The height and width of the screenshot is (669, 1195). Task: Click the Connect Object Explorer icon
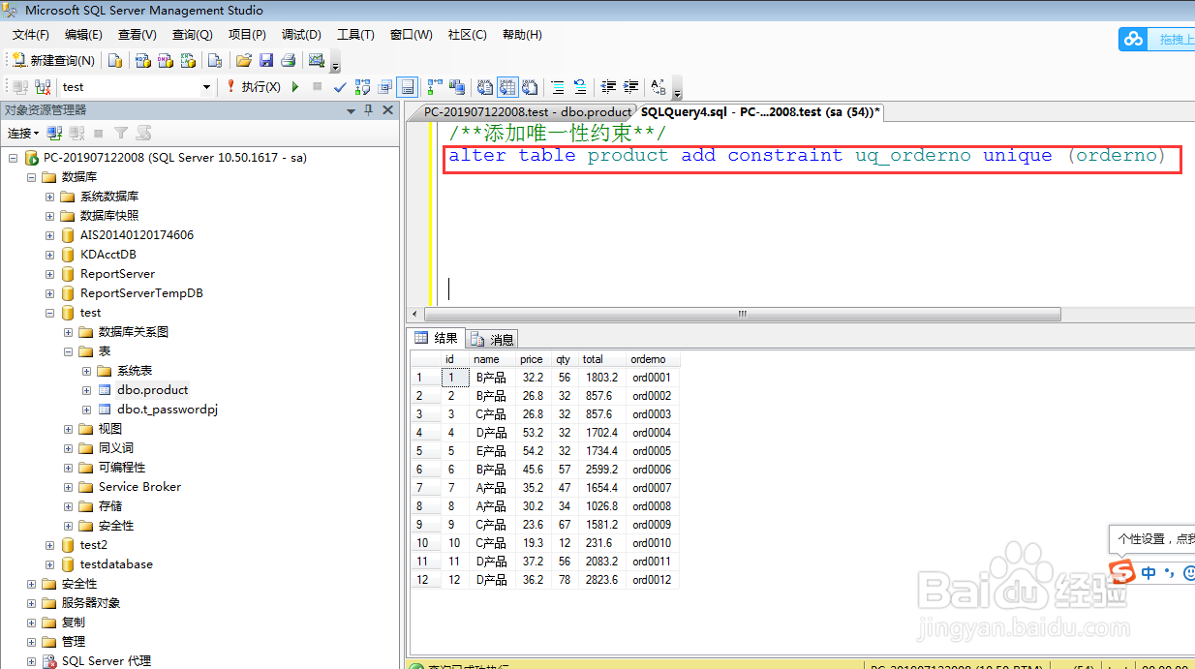(55, 134)
